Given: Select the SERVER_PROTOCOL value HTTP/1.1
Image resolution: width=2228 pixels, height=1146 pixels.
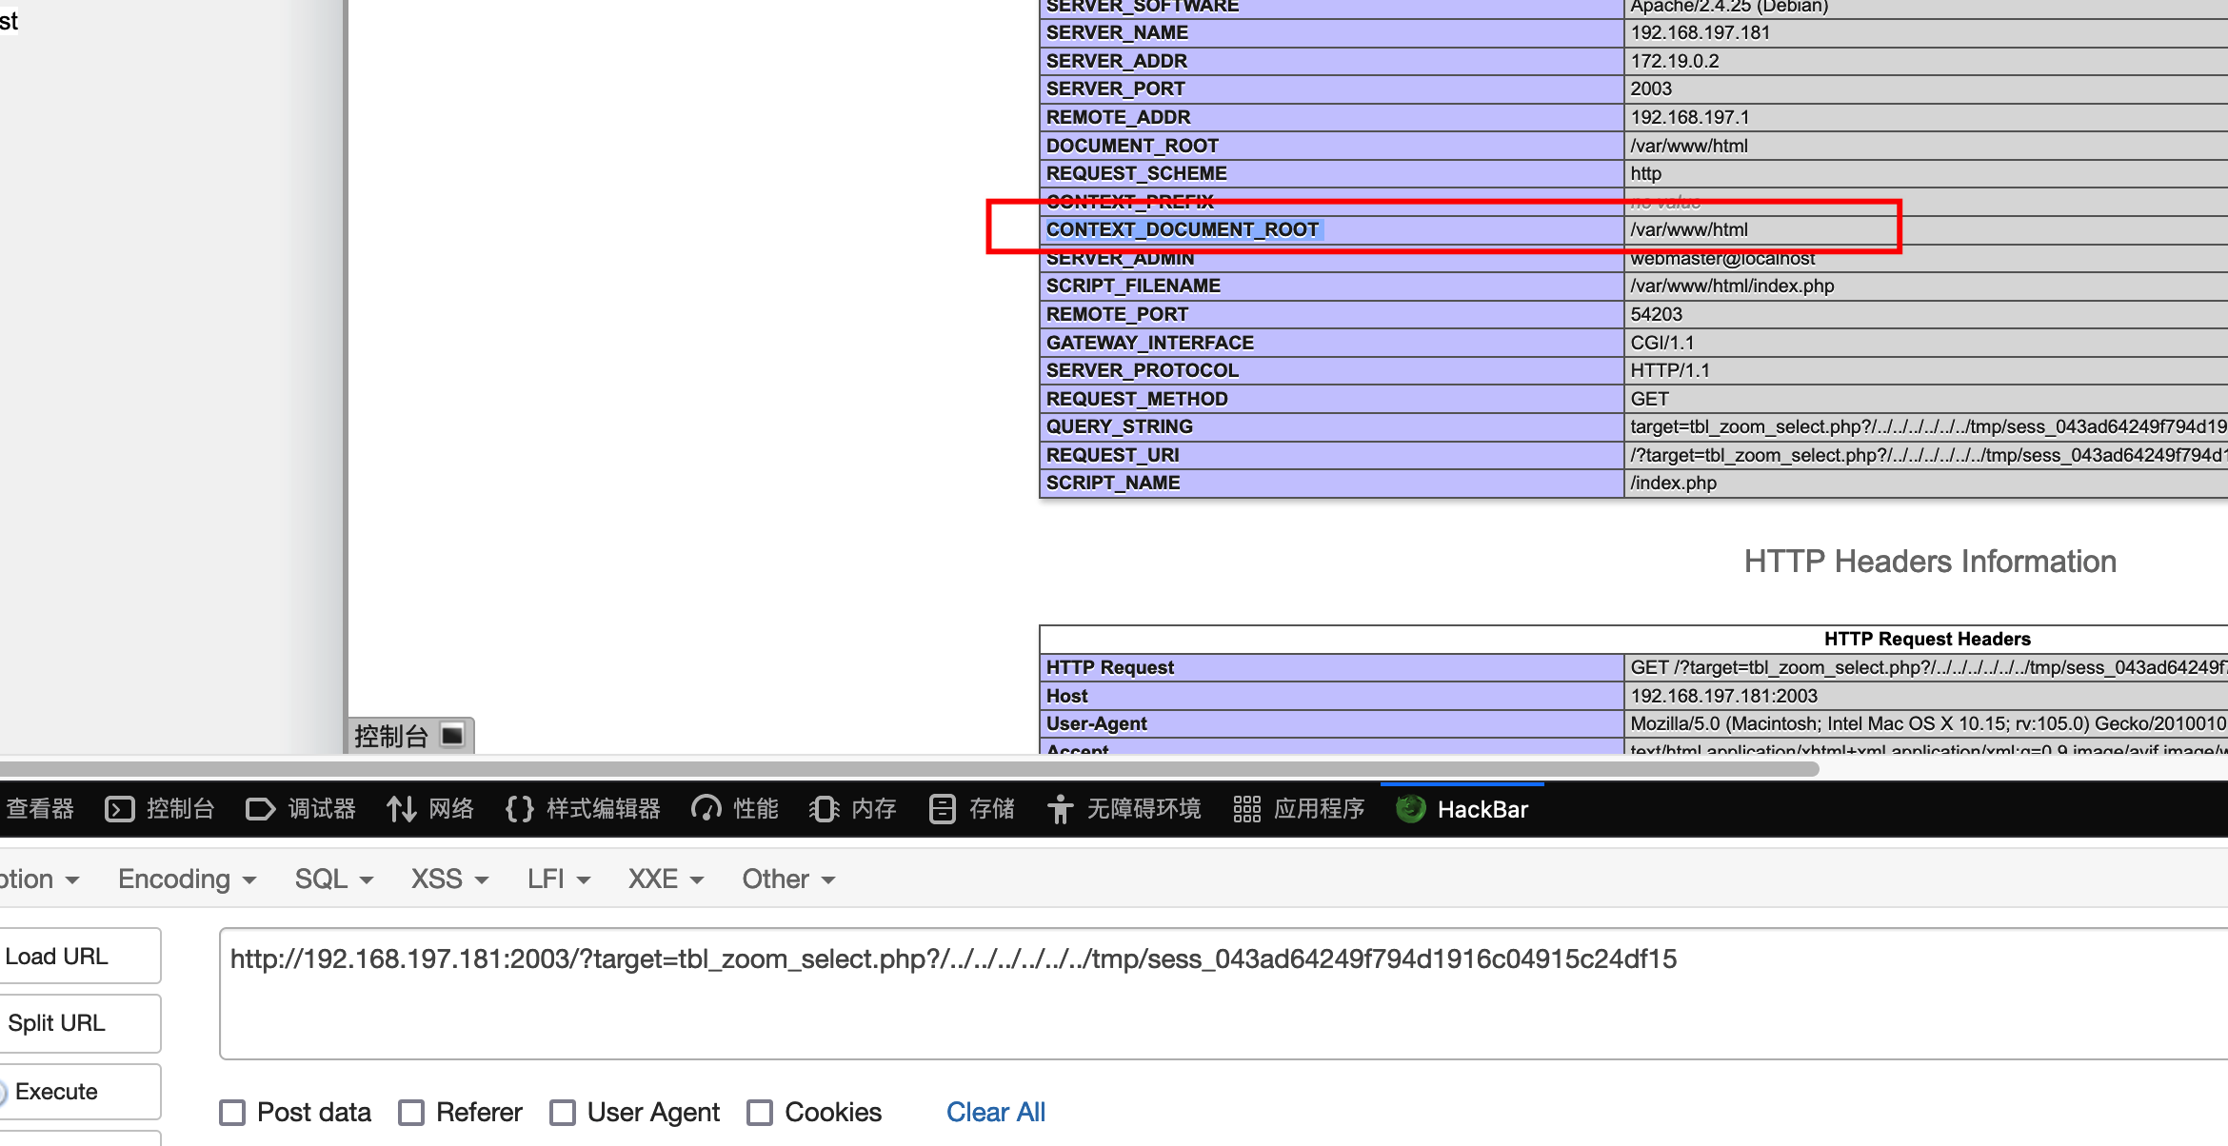Looking at the screenshot, I should [1670, 370].
